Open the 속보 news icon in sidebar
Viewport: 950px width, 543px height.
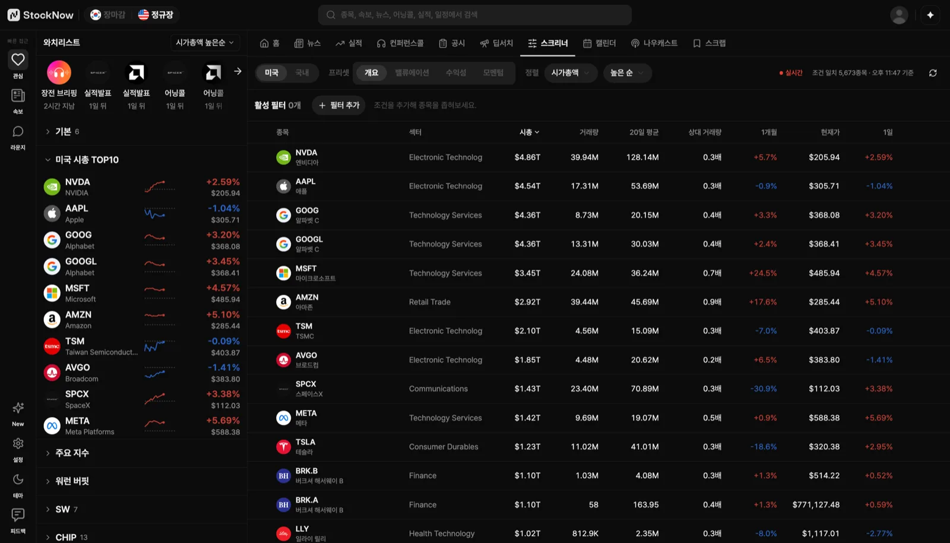18,95
